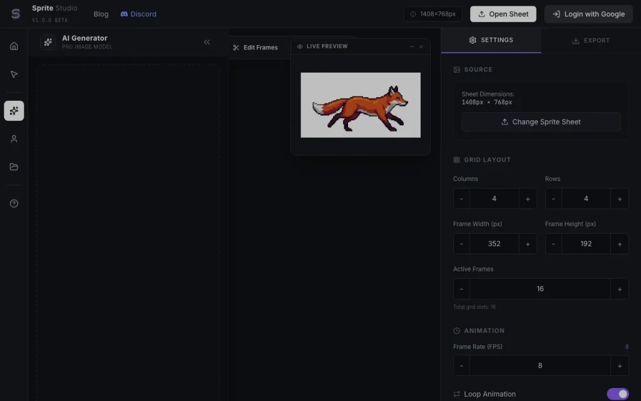Collapse the AI Generator panel with double chevron
Viewport: 641px width, 401px height.
pyautogui.click(x=207, y=42)
